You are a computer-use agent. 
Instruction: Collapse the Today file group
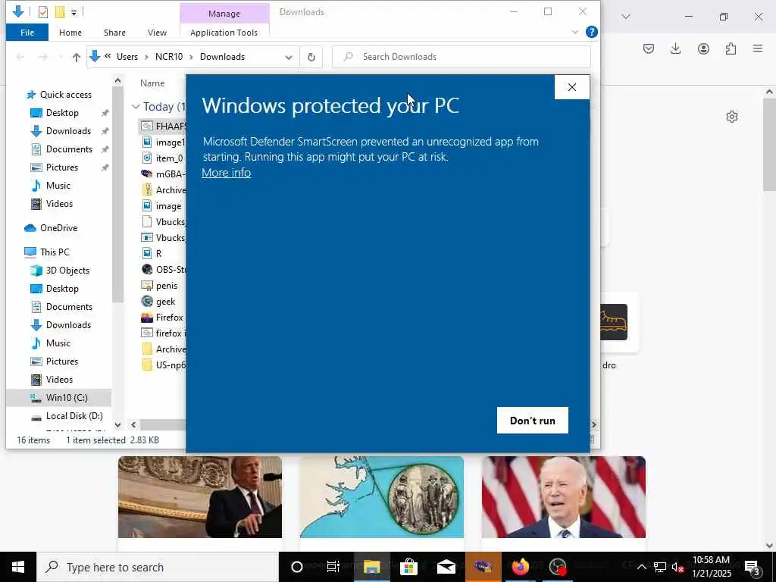136,107
